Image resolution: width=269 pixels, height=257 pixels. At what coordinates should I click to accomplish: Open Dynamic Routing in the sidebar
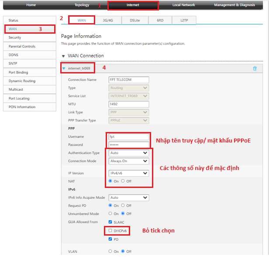pyautogui.click(x=30, y=81)
